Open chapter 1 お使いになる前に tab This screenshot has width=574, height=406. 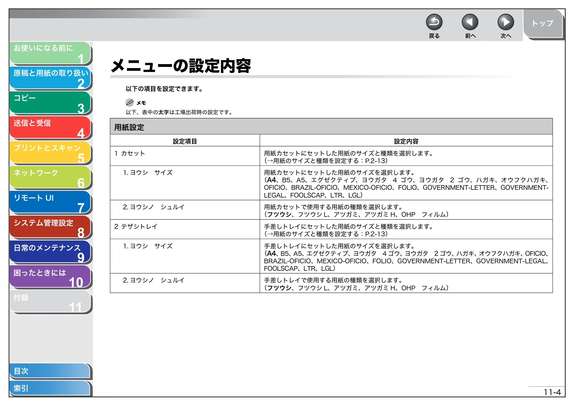pyautogui.click(x=50, y=53)
